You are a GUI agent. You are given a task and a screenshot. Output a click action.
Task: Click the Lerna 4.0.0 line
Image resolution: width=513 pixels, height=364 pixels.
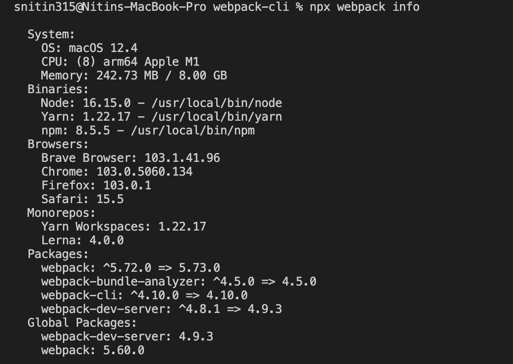tap(83, 240)
